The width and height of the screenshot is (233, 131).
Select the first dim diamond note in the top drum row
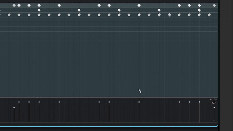click(14, 5)
